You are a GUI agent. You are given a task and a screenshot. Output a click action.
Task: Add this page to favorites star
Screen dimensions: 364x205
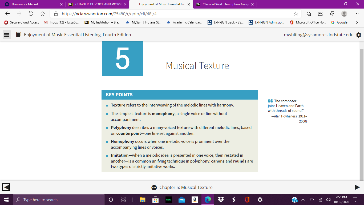tap(296, 14)
